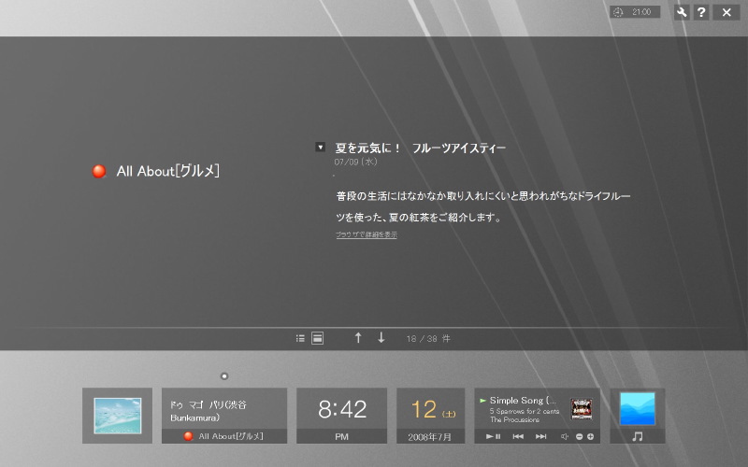
Task: Skip to next track
Action: (540, 436)
